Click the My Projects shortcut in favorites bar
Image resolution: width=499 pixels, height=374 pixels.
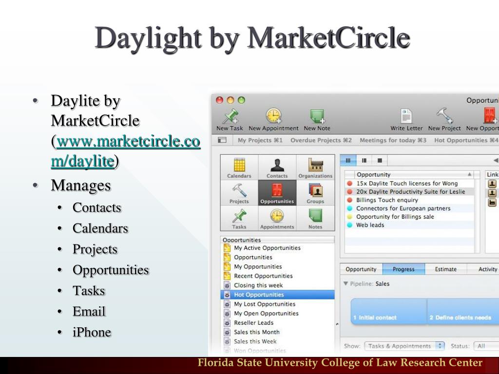260,140
